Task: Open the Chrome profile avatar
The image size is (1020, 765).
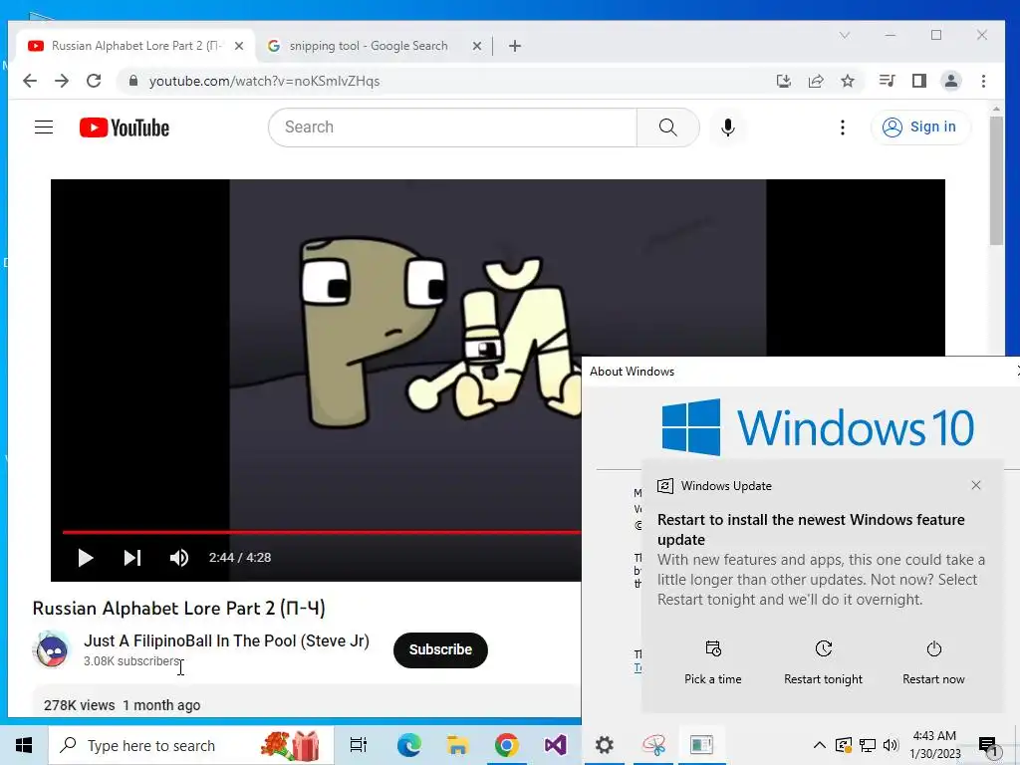Action: [951, 81]
